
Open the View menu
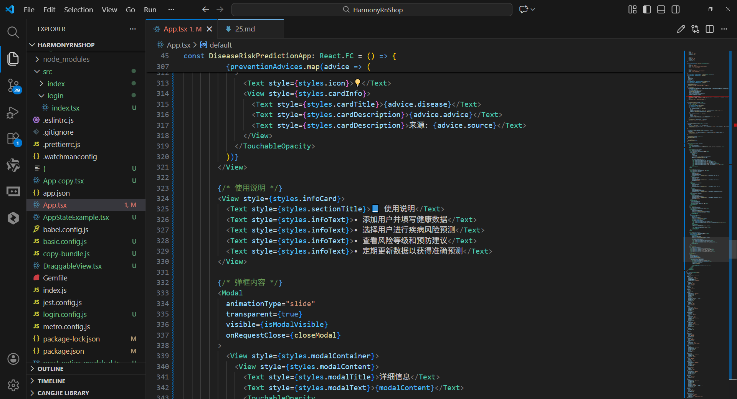(x=109, y=10)
